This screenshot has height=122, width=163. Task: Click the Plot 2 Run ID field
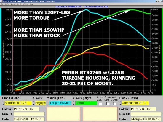(x=146, y=114)
